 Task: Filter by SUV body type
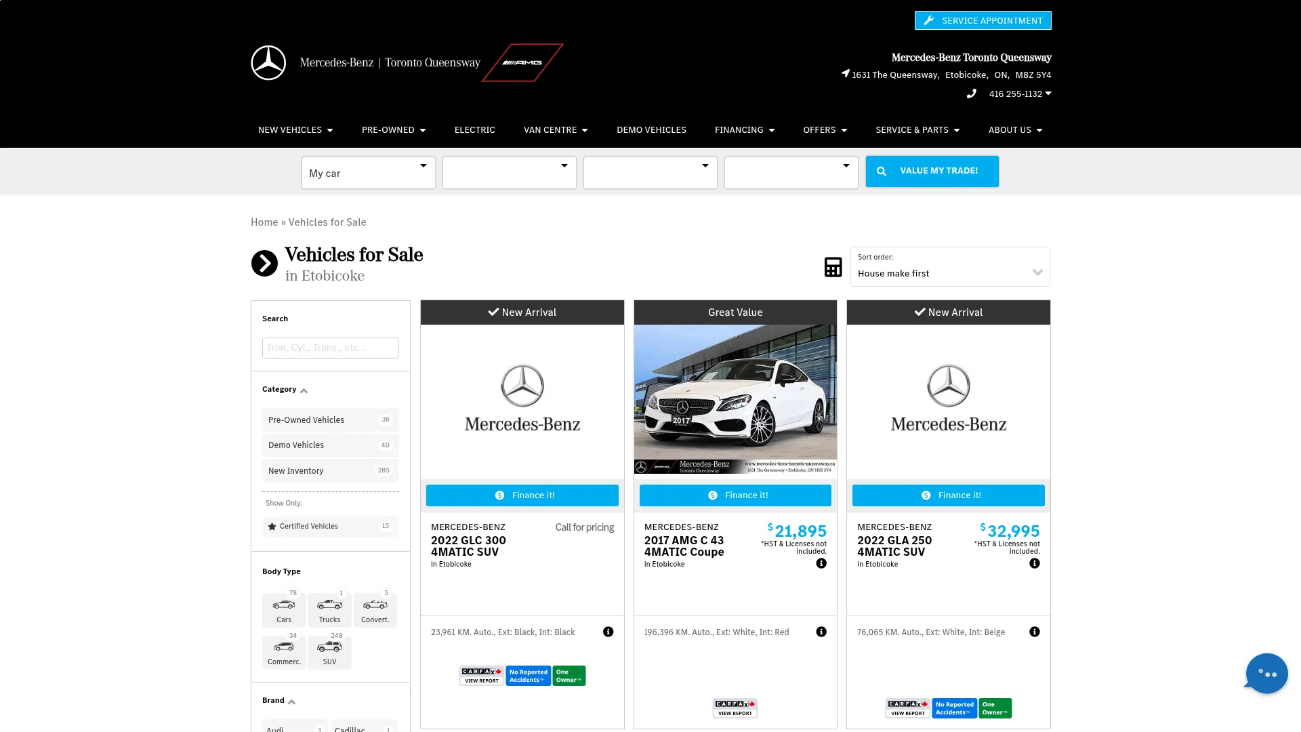[329, 652]
